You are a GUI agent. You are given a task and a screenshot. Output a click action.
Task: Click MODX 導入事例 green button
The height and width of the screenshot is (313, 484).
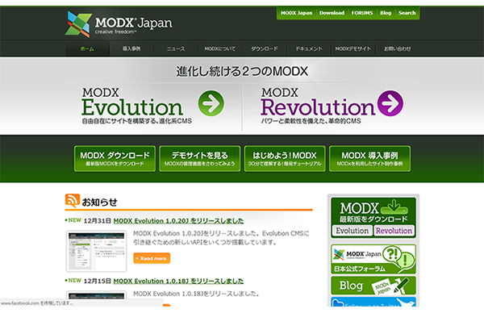(x=369, y=159)
